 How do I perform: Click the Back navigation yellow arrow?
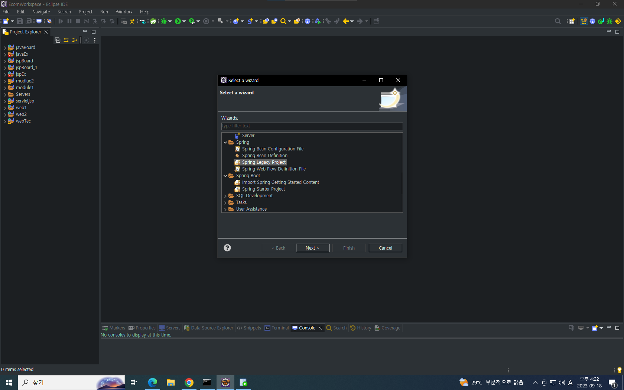(x=346, y=21)
